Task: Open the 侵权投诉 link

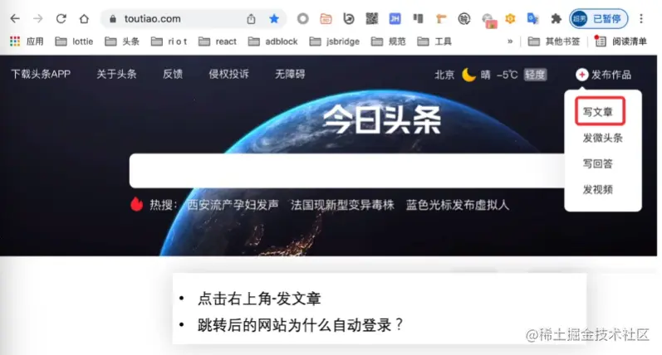Action: [x=228, y=74]
